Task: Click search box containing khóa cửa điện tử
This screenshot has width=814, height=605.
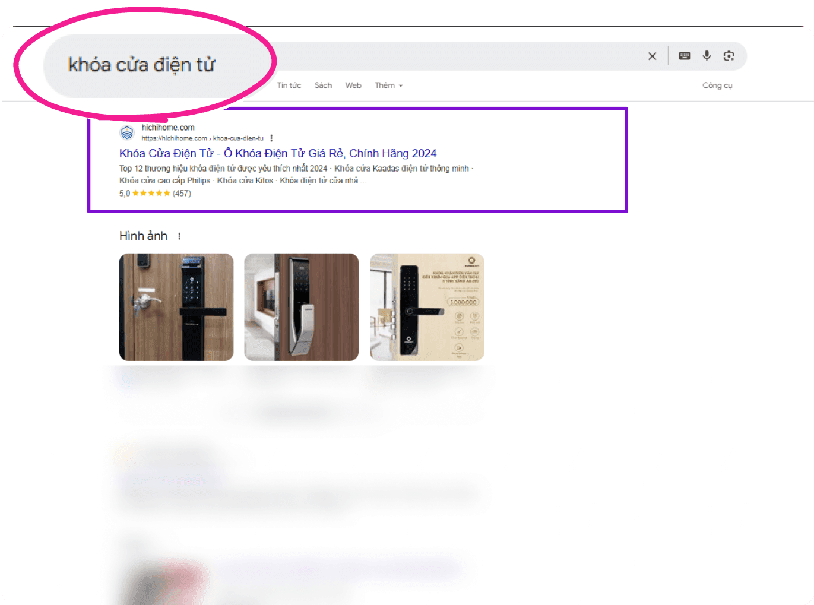Action: 395,56
